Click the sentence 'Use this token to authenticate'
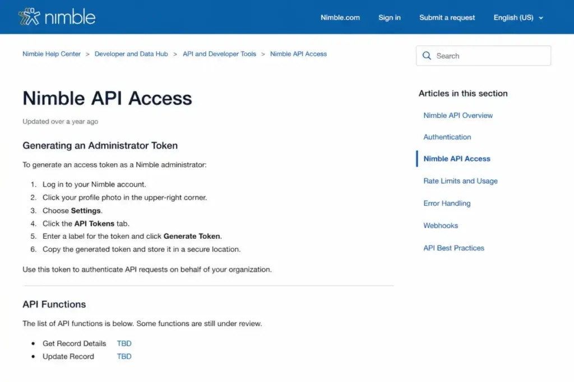574x382 pixels. (147, 270)
